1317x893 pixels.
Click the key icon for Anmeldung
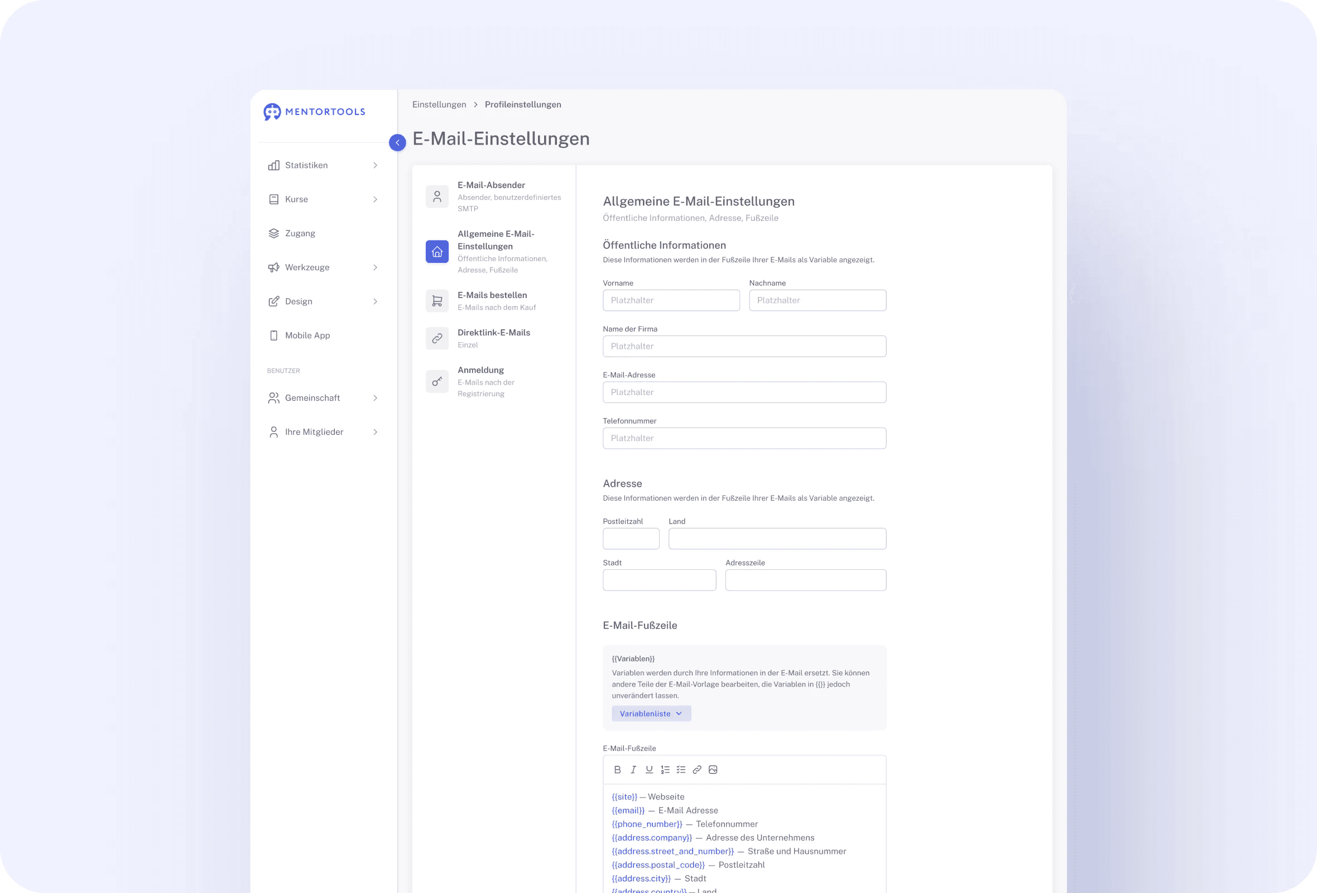point(437,381)
